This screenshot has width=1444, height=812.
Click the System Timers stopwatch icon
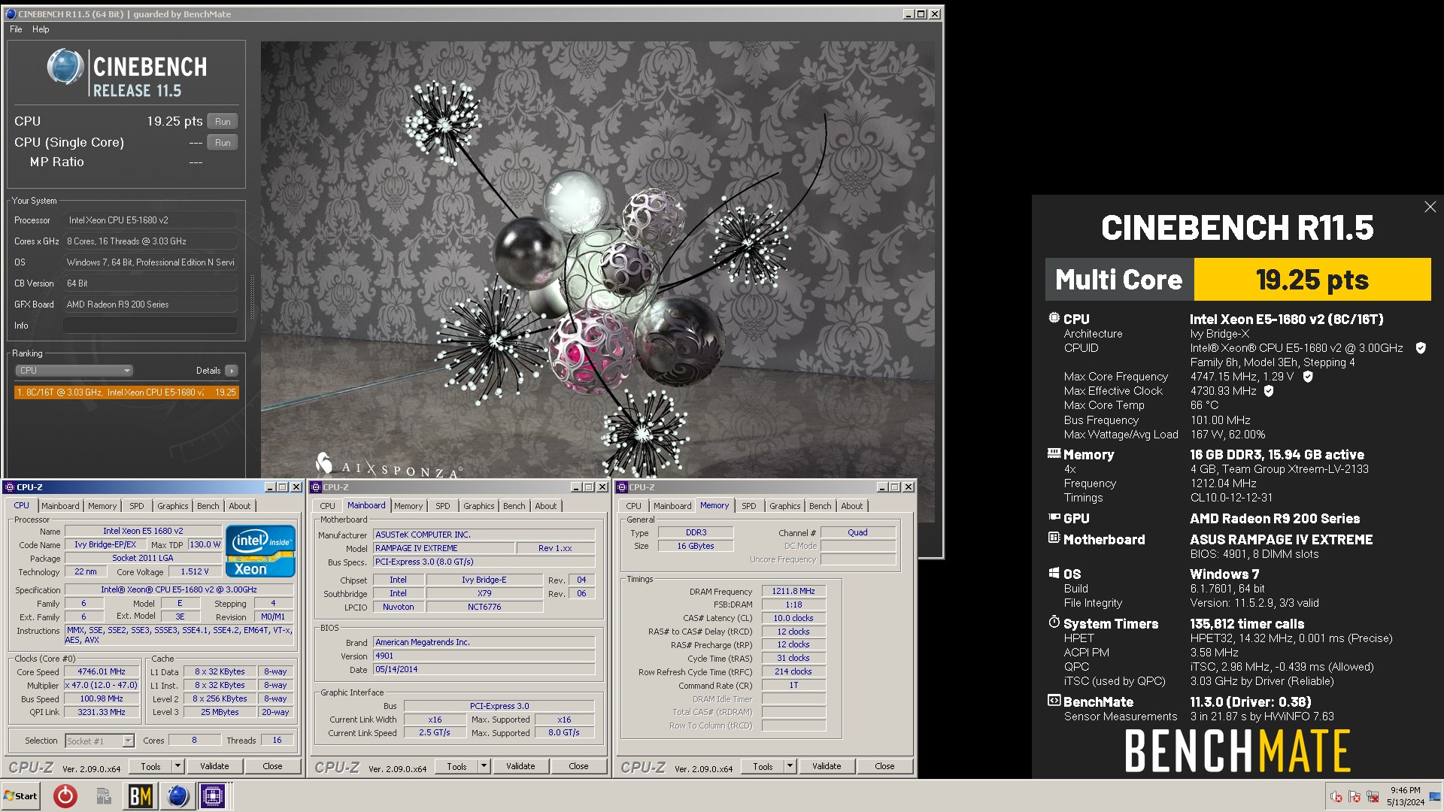[1054, 623]
